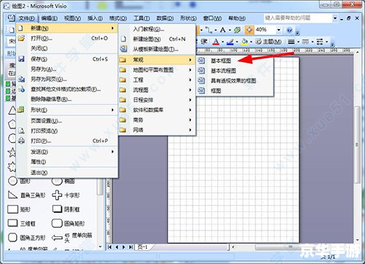Click the line pattern icon
The height and width of the screenshot is (264, 365).
(305, 42)
